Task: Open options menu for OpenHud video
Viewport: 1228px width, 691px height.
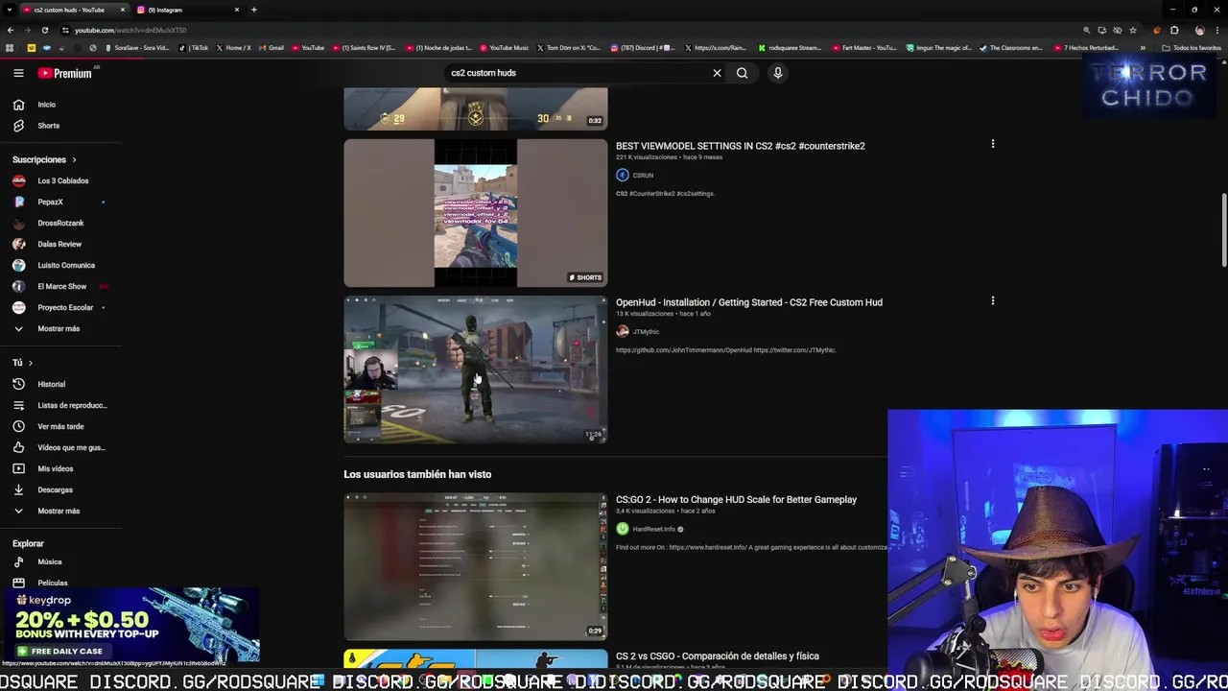Action: (x=993, y=300)
